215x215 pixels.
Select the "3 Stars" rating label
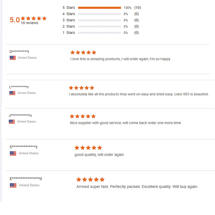click(69, 20)
